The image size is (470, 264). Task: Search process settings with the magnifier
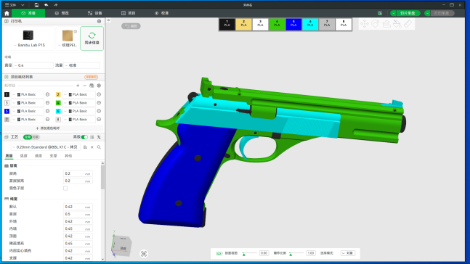(99, 147)
